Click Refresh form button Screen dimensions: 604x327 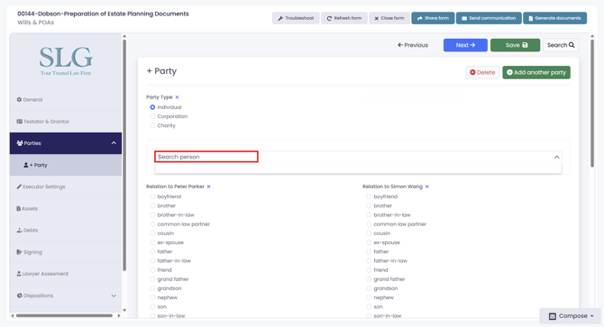(x=344, y=18)
